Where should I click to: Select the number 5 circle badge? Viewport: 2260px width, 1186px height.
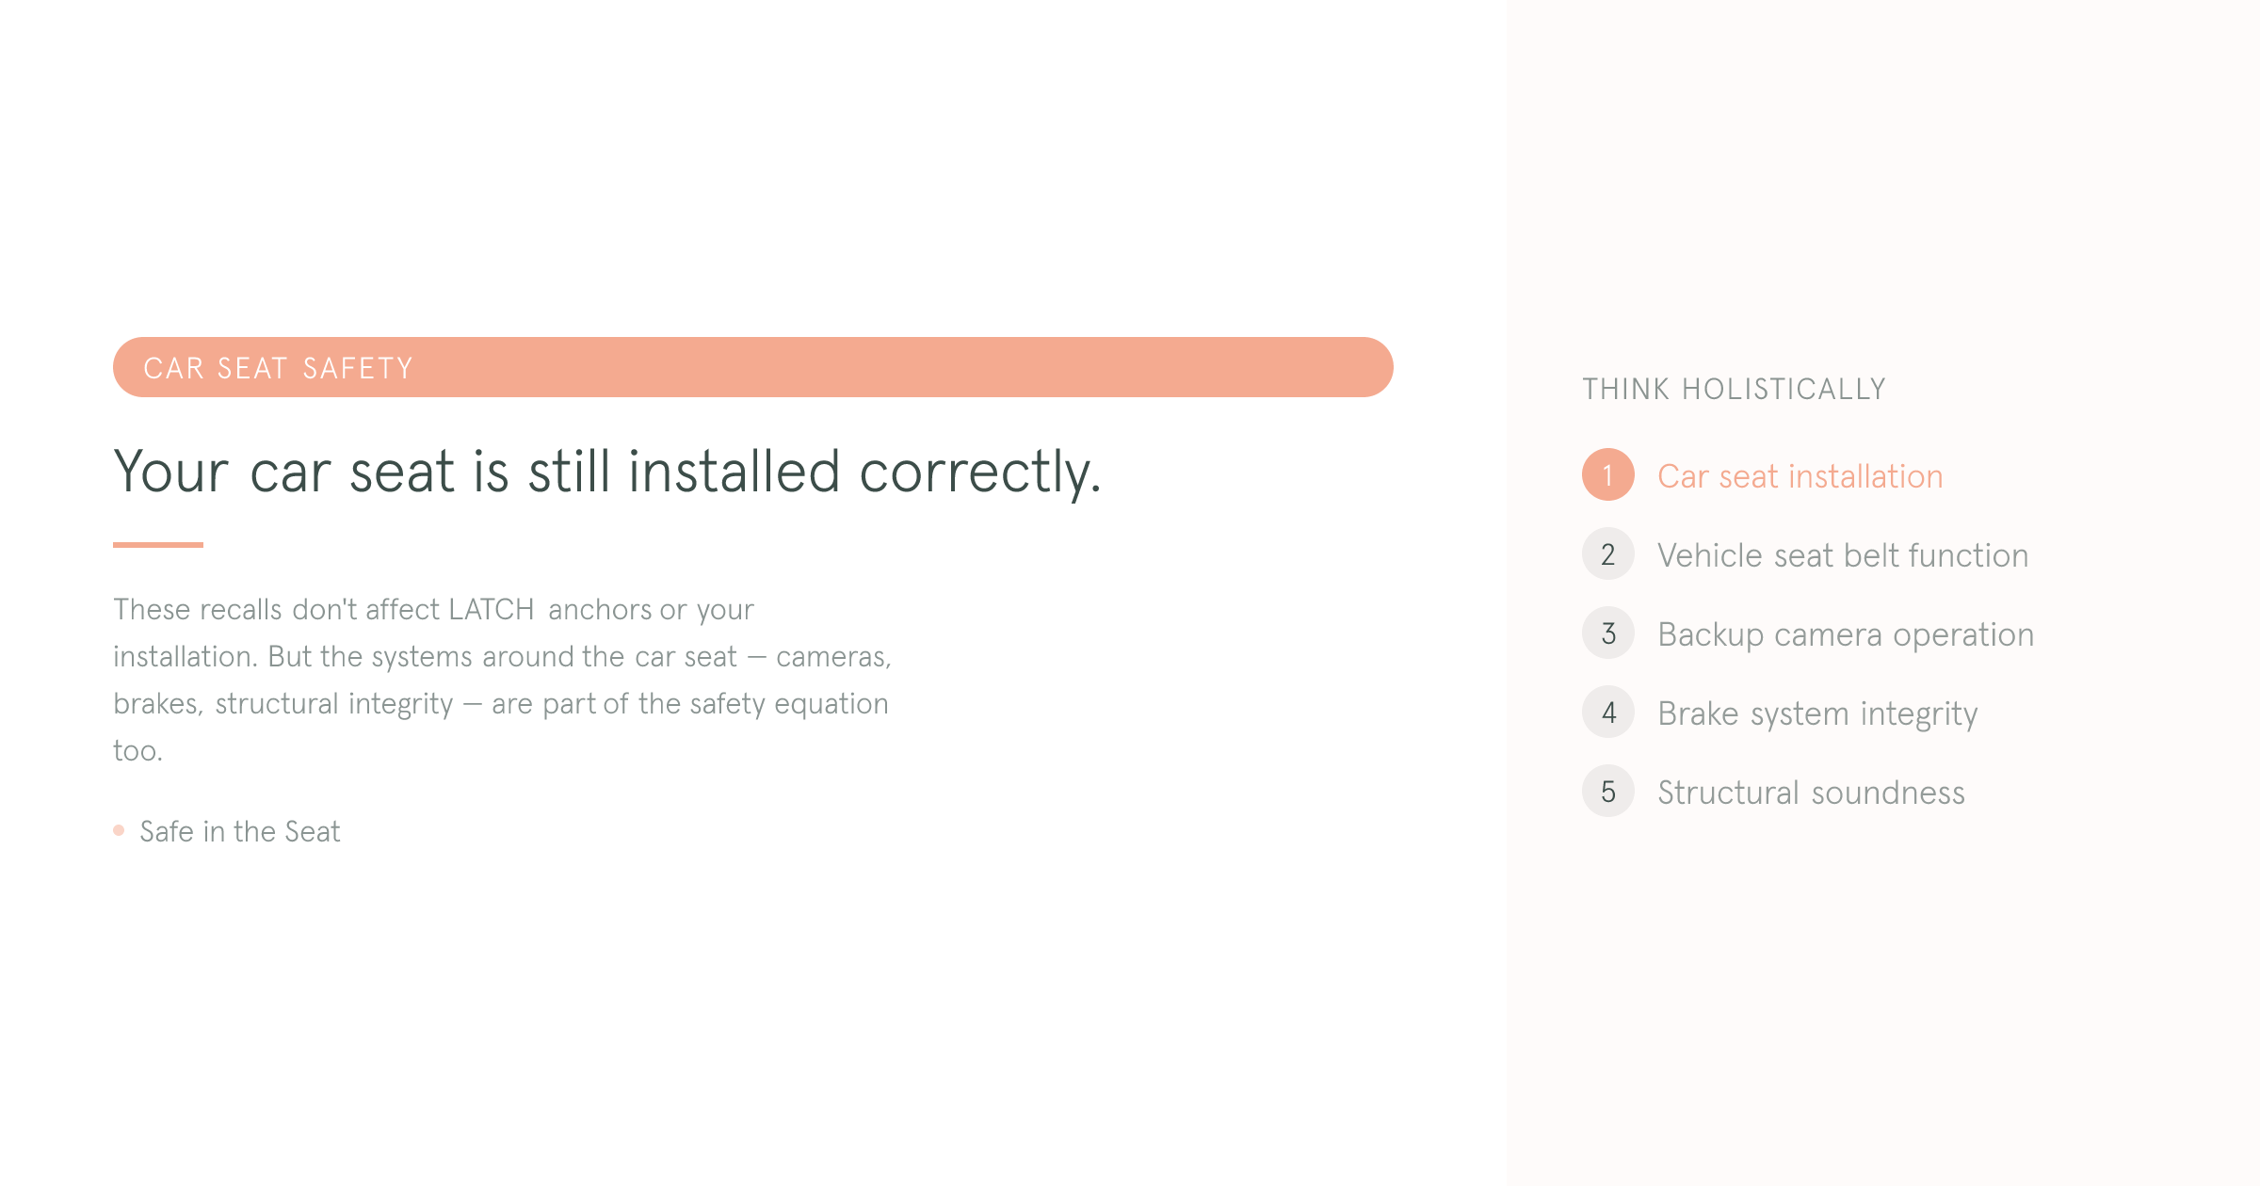(x=1607, y=792)
